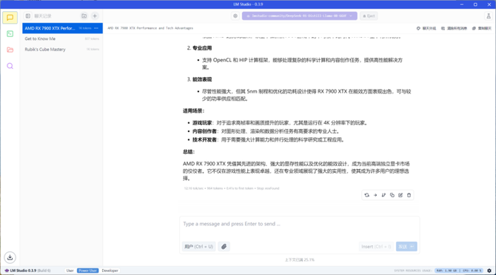Image resolution: width=496 pixels, height=275 pixels.
Task: Copy the assistant message
Action: point(392,195)
